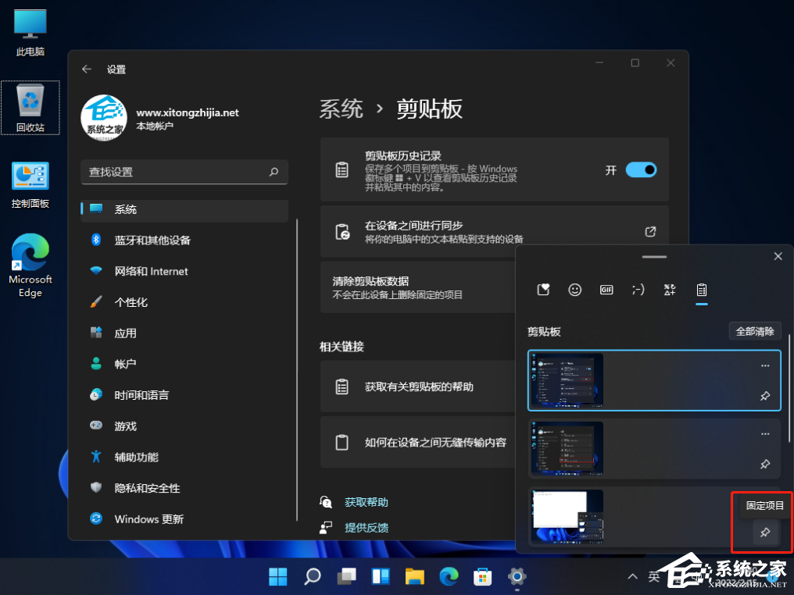Open 游戏 settings category
Image resolution: width=794 pixels, height=595 pixels.
pos(184,426)
